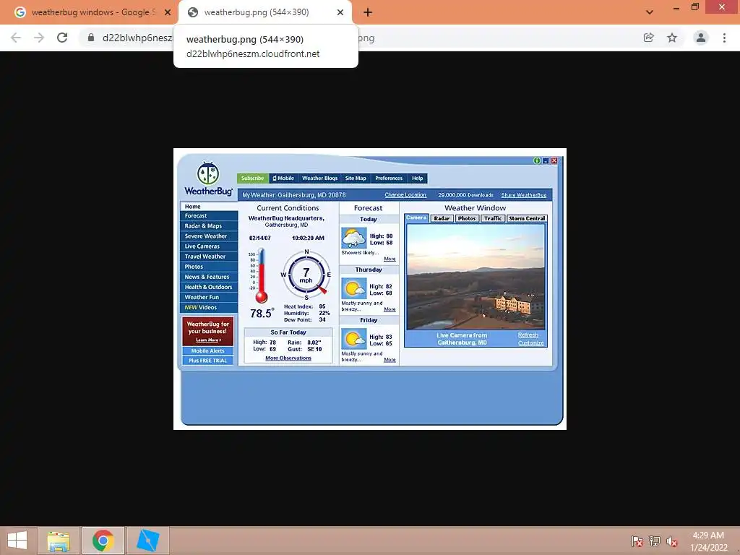The height and width of the screenshot is (555, 740).
Task: Click the muted volume tray icon
Action: pyautogui.click(x=672, y=541)
